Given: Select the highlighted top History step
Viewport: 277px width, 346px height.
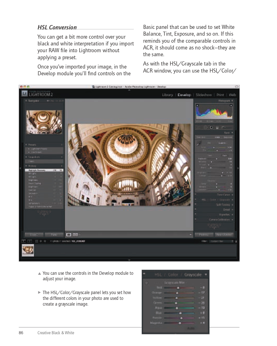Looking at the screenshot, I should [x=44, y=170].
